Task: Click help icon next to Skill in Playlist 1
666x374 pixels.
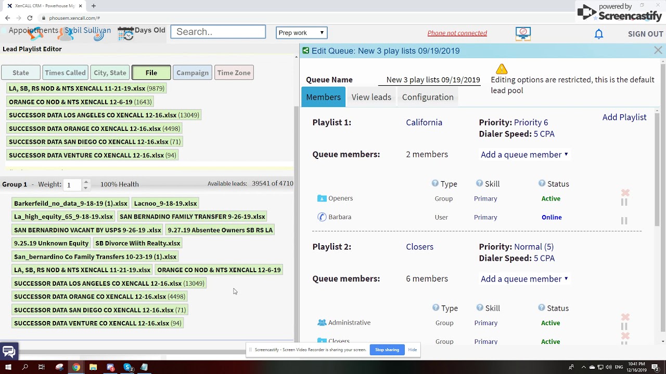Action: [479, 183]
